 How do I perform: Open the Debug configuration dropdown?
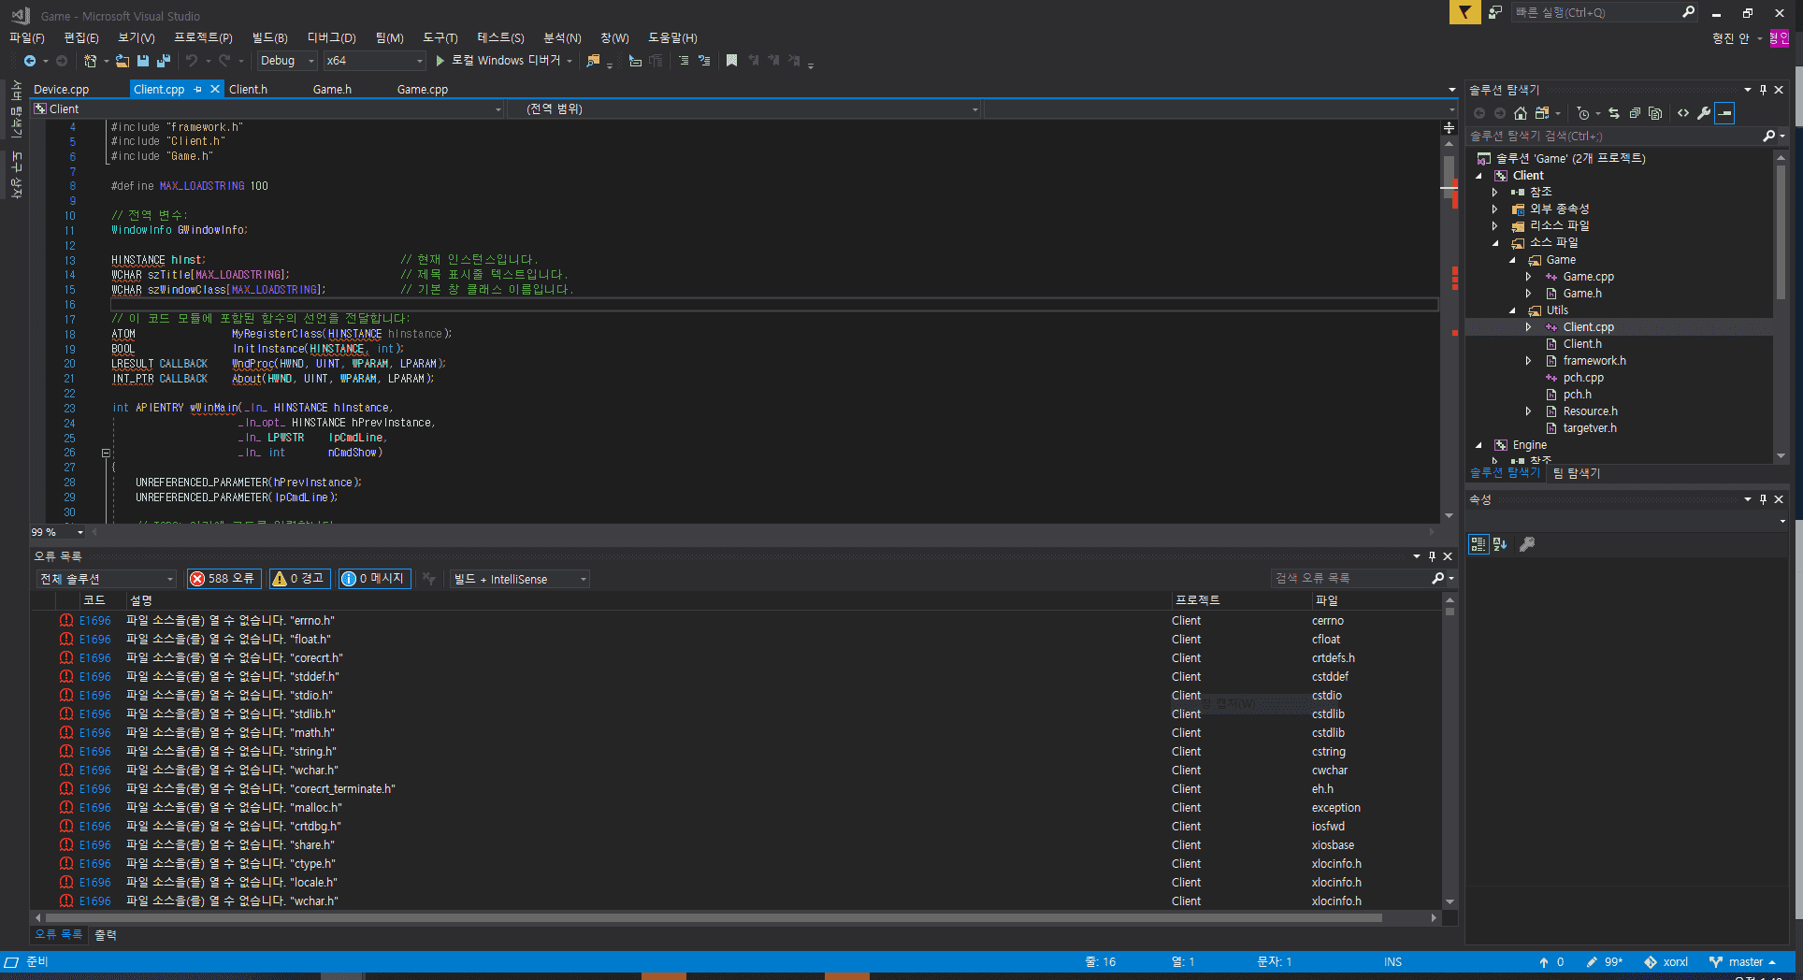(x=287, y=61)
